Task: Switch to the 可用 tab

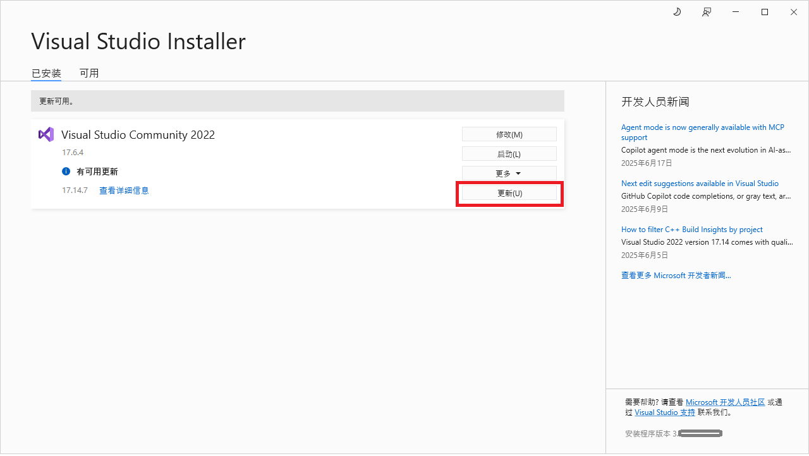Action: [89, 73]
